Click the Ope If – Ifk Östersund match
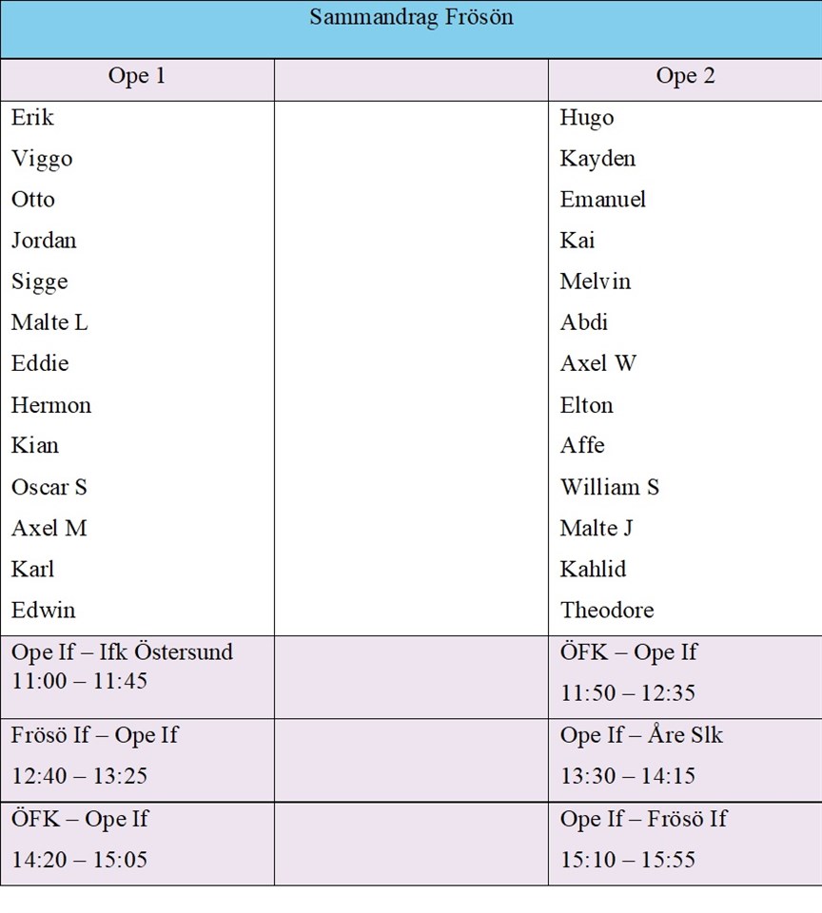Image resolution: width=822 pixels, height=913 pixels. (123, 652)
